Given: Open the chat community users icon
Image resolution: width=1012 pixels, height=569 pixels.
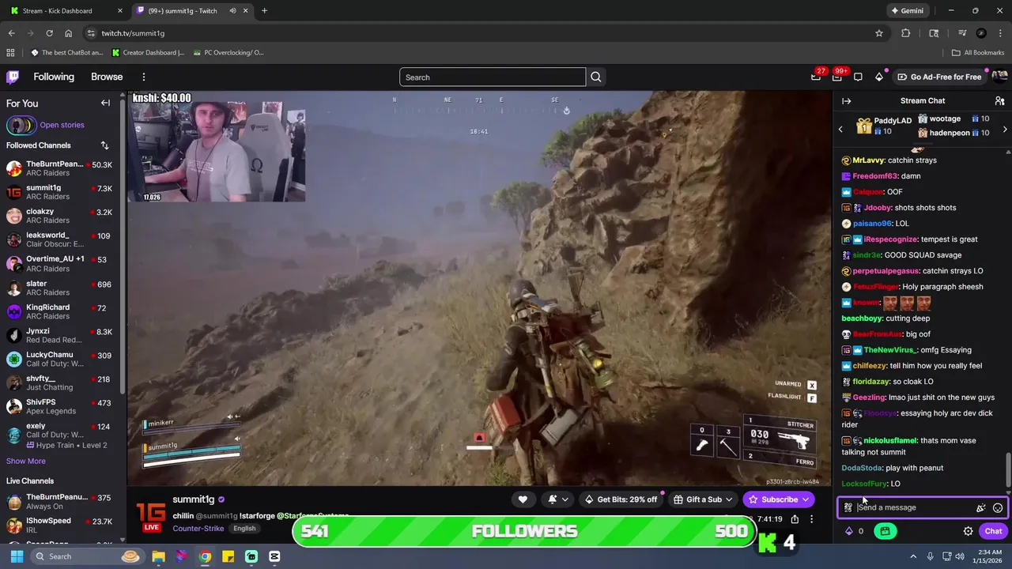Looking at the screenshot, I should tap(999, 101).
